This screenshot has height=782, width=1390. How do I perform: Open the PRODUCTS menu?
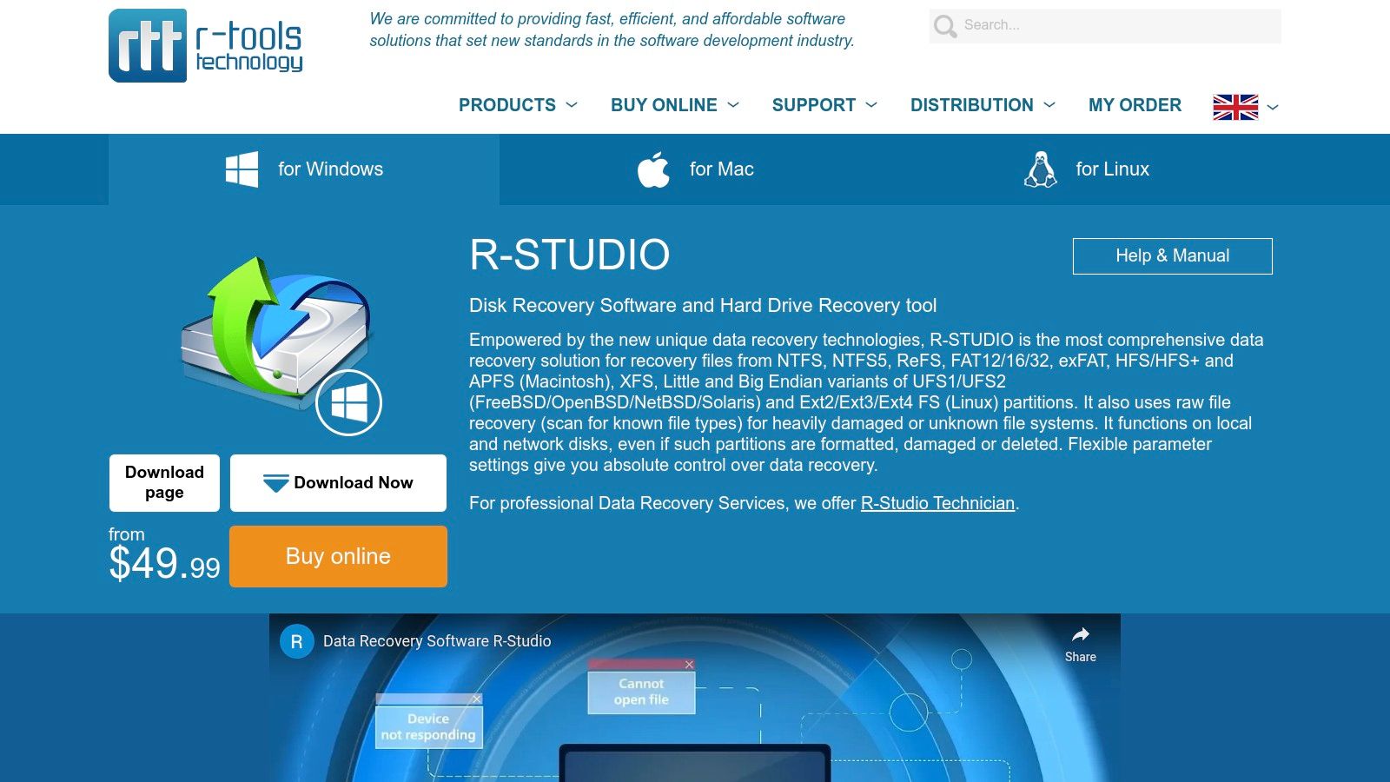[x=507, y=105]
